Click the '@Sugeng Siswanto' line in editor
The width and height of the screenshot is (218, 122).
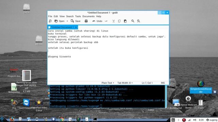(x=59, y=57)
